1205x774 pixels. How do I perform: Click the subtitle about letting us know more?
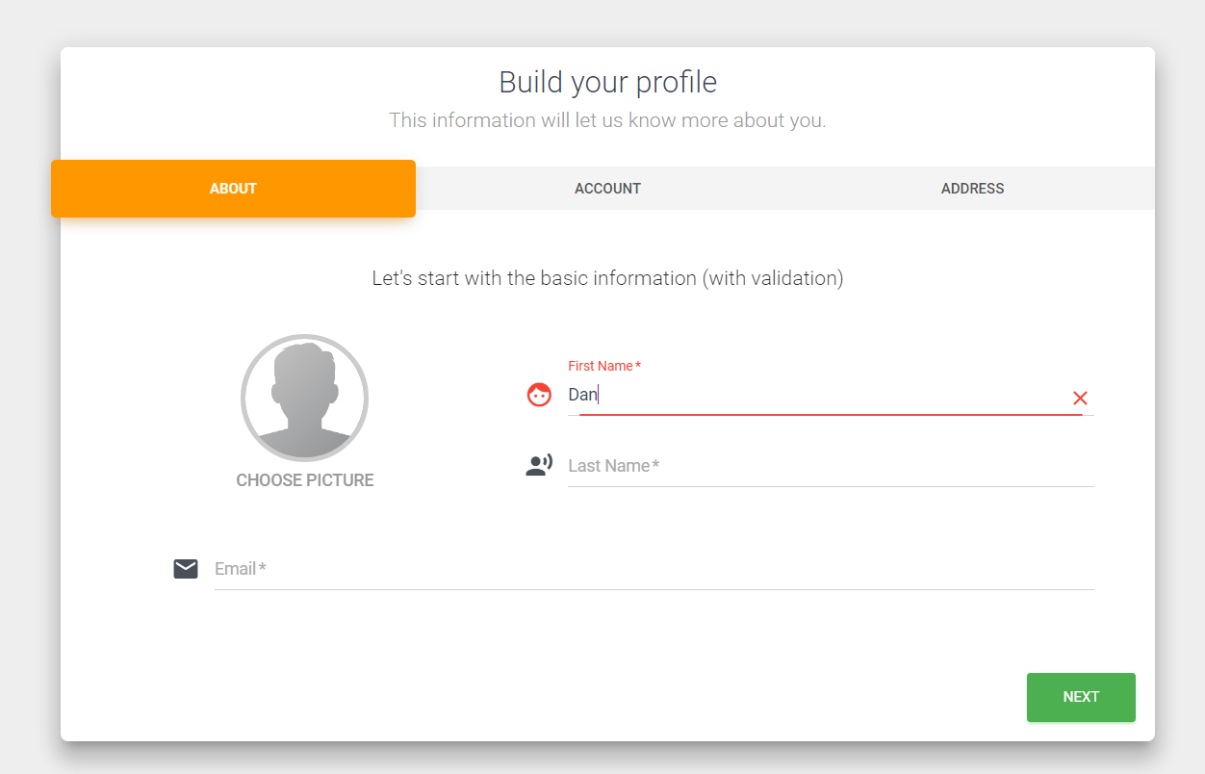click(x=607, y=120)
